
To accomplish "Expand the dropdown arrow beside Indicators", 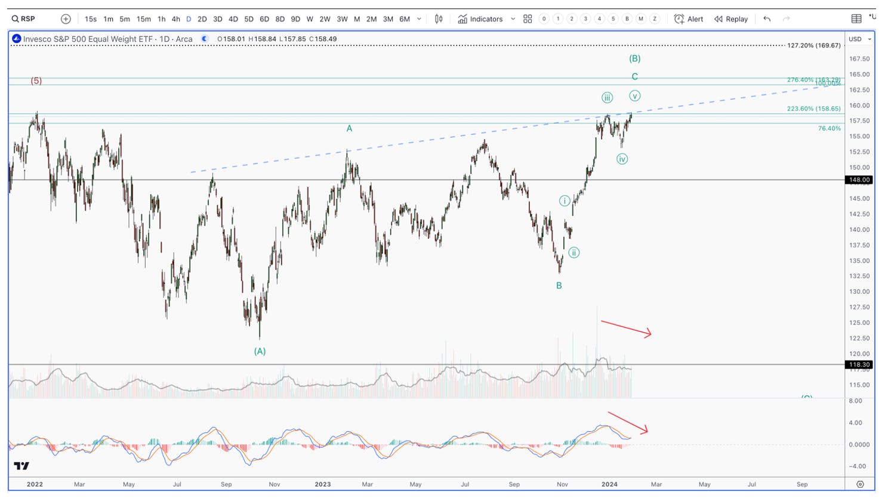I will click(x=513, y=19).
